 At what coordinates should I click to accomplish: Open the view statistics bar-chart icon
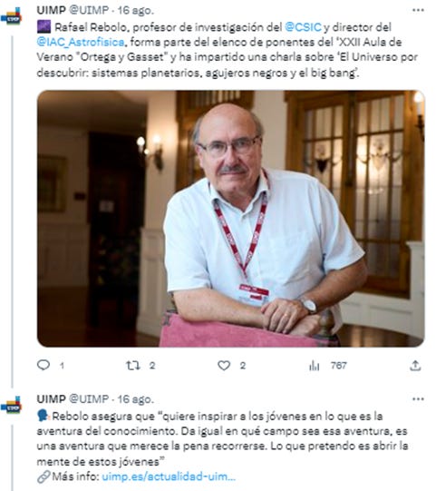click(314, 366)
